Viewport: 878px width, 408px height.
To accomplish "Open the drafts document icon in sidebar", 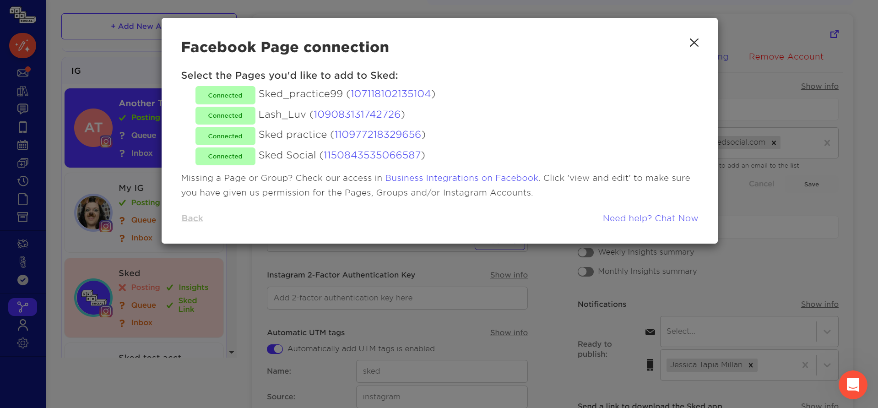I will (22, 199).
